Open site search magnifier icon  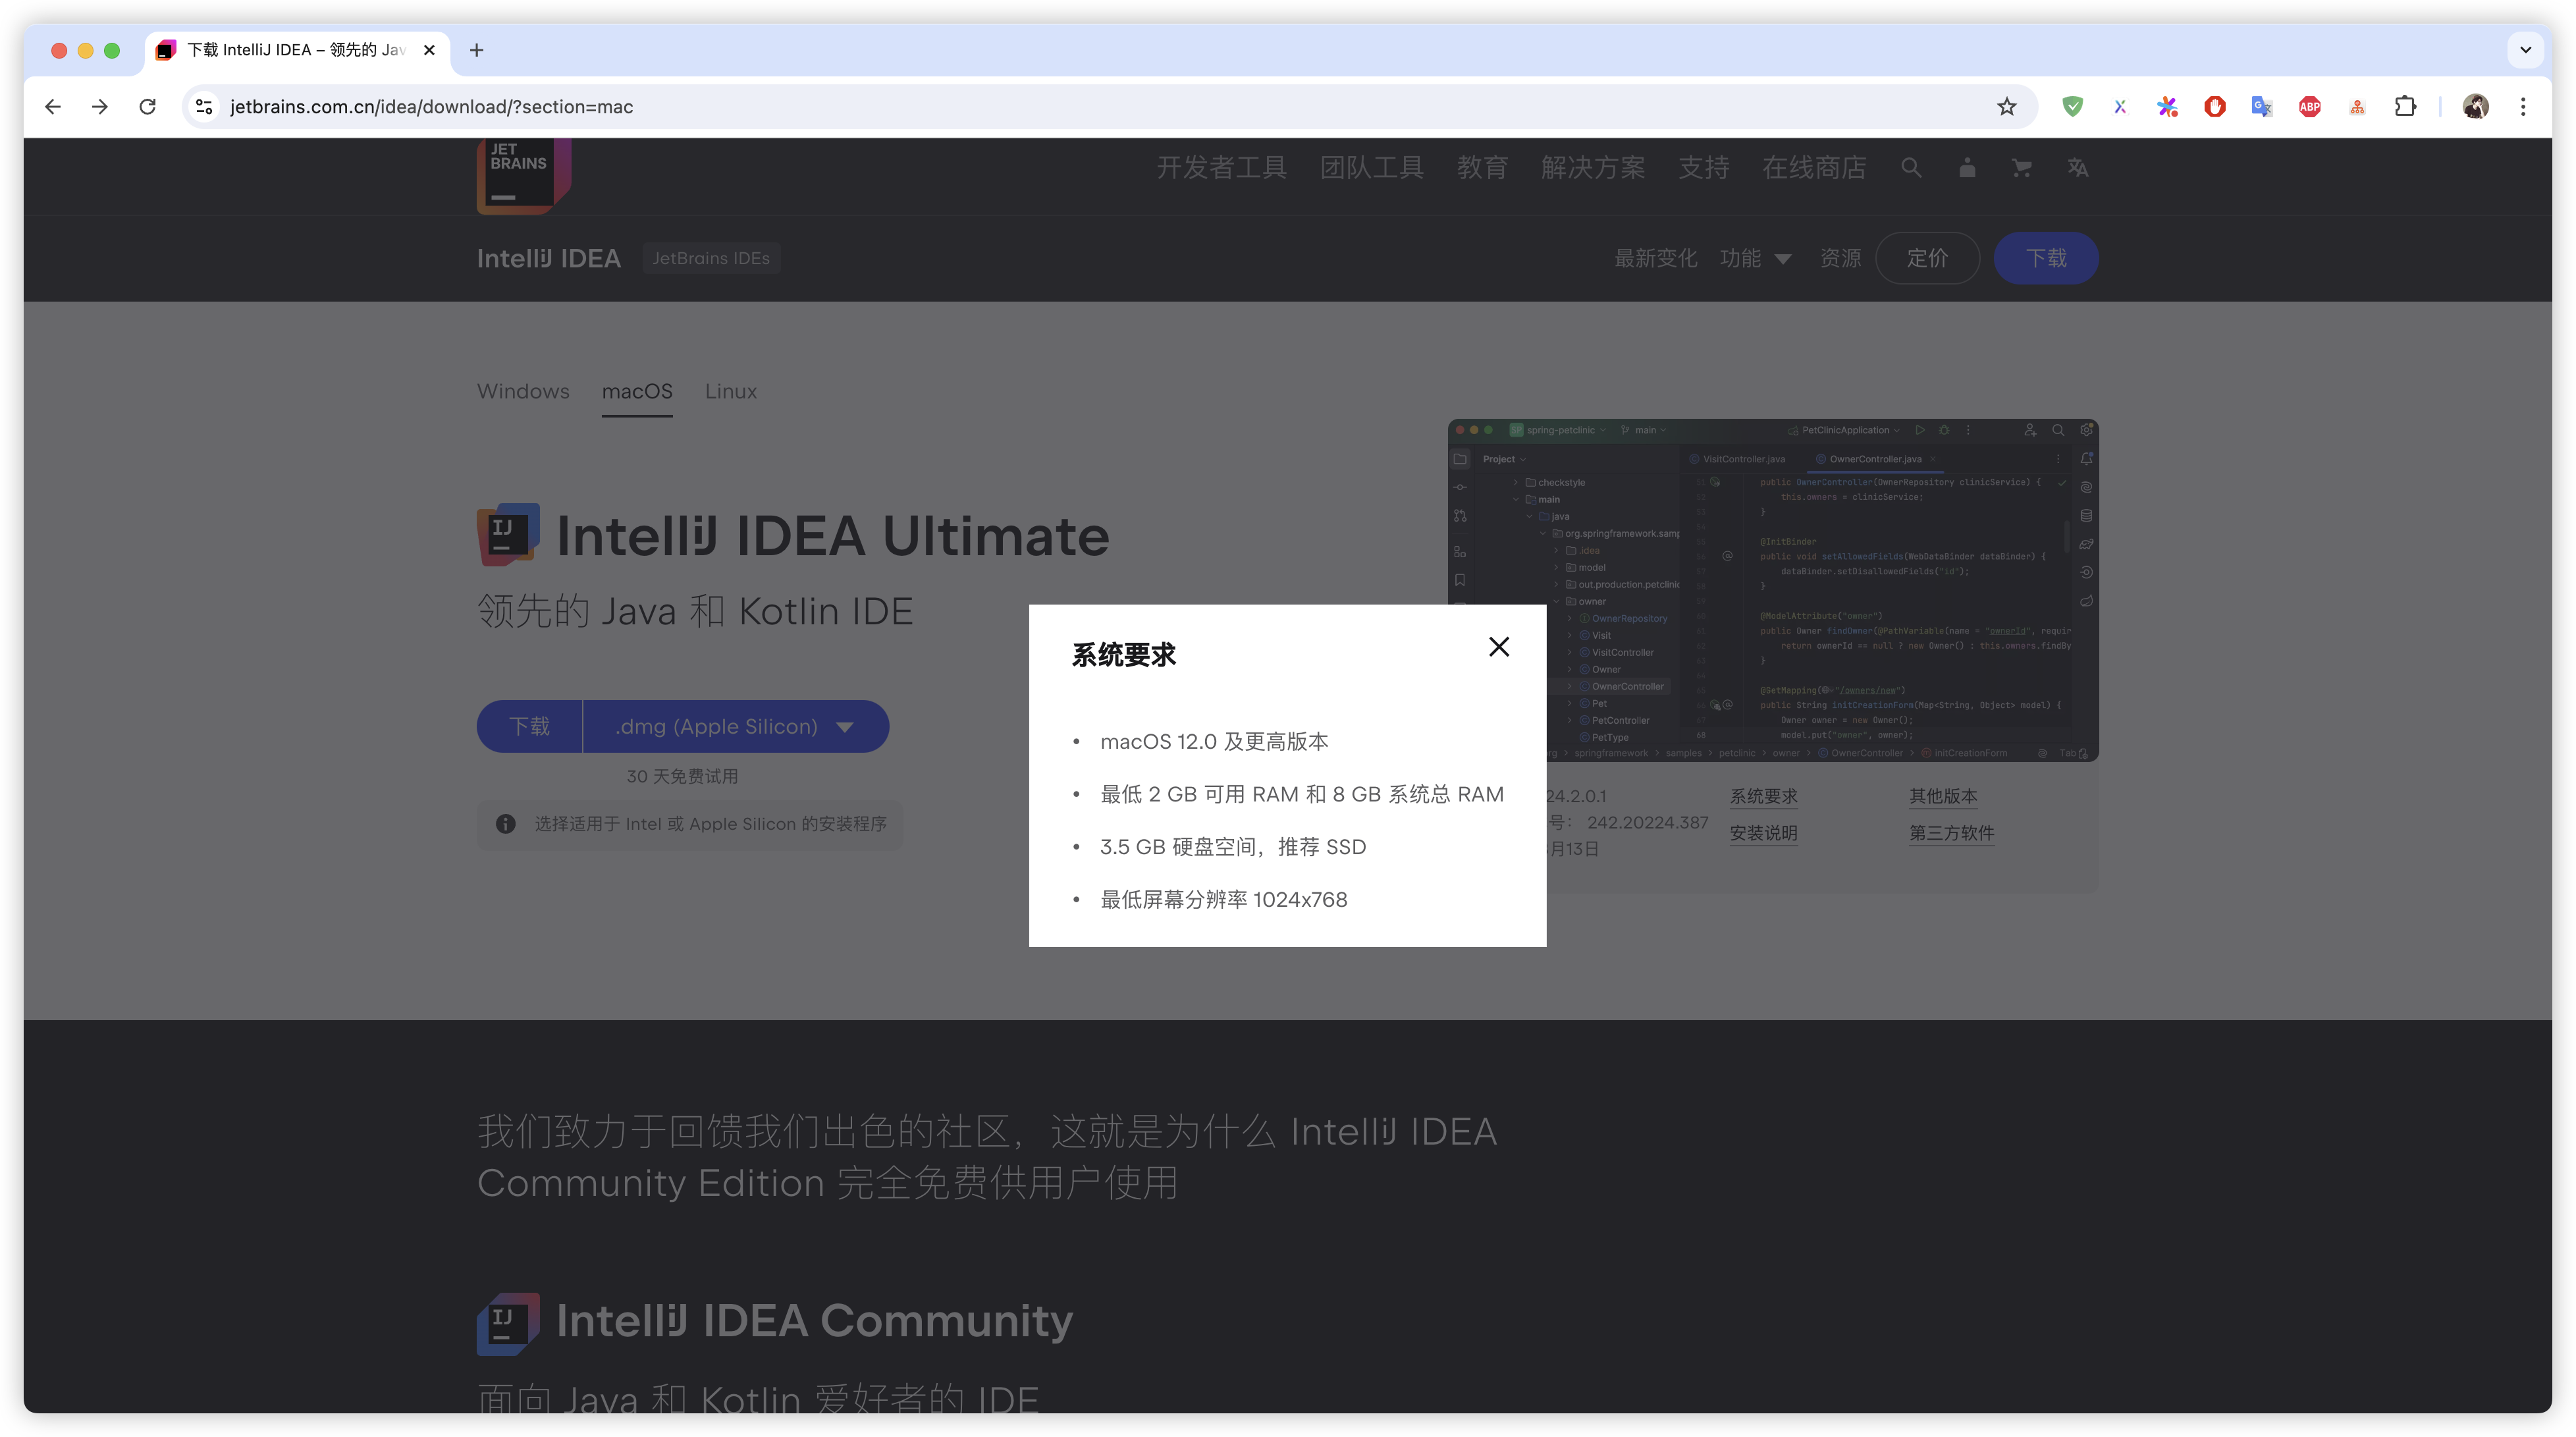point(1911,168)
